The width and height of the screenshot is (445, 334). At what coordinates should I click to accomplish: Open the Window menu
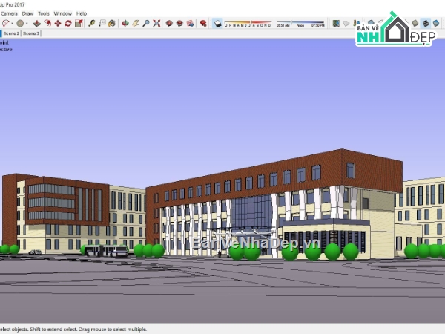(x=63, y=13)
